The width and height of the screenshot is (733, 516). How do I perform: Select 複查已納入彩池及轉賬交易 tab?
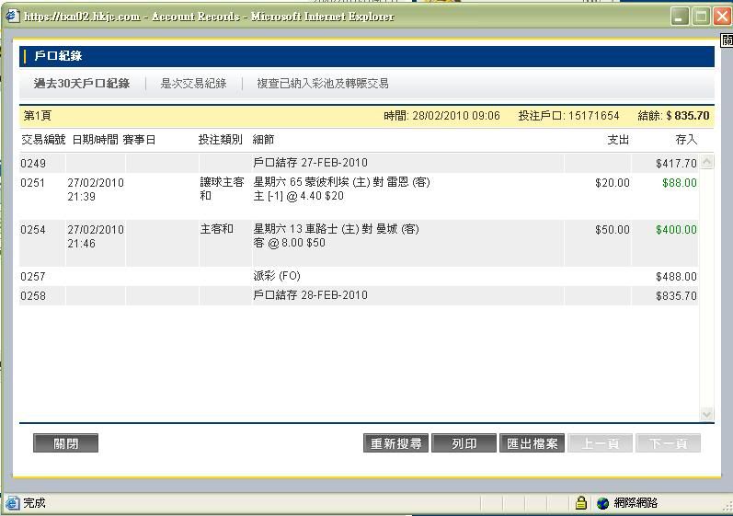tap(323, 84)
